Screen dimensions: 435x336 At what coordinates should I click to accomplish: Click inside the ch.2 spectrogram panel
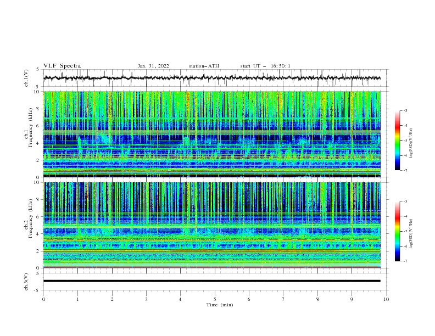point(212,225)
